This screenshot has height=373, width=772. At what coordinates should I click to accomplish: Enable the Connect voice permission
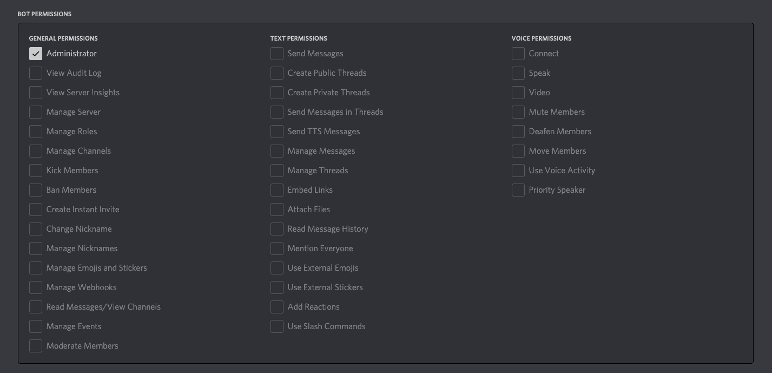click(x=518, y=53)
